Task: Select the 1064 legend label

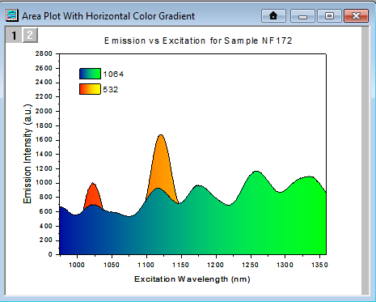Action: click(x=113, y=74)
